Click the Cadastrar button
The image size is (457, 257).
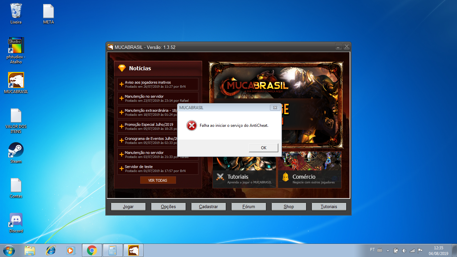point(208,206)
